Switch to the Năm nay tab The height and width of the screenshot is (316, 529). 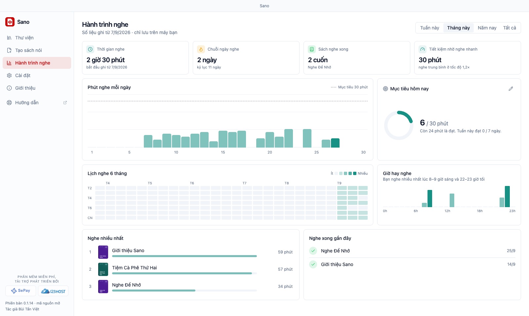click(x=487, y=28)
